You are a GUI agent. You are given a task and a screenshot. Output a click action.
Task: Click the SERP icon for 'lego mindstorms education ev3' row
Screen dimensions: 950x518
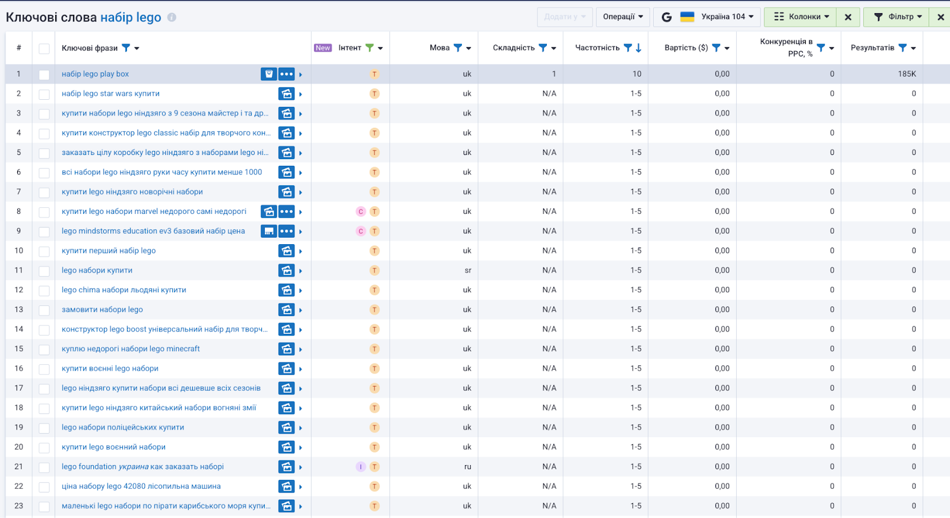pos(269,231)
